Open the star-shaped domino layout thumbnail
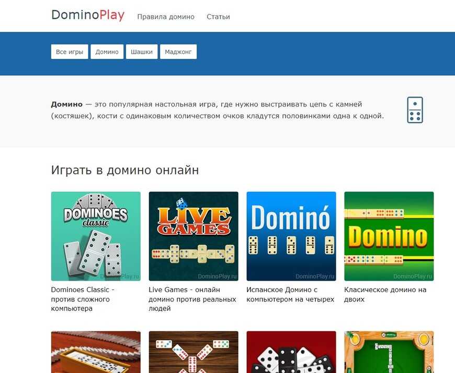This screenshot has width=455, height=373. (194, 352)
